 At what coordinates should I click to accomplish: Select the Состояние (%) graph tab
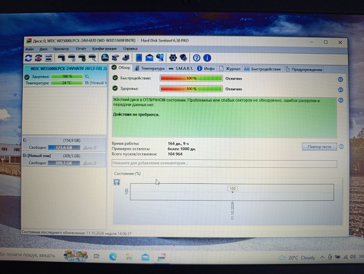(x=127, y=174)
